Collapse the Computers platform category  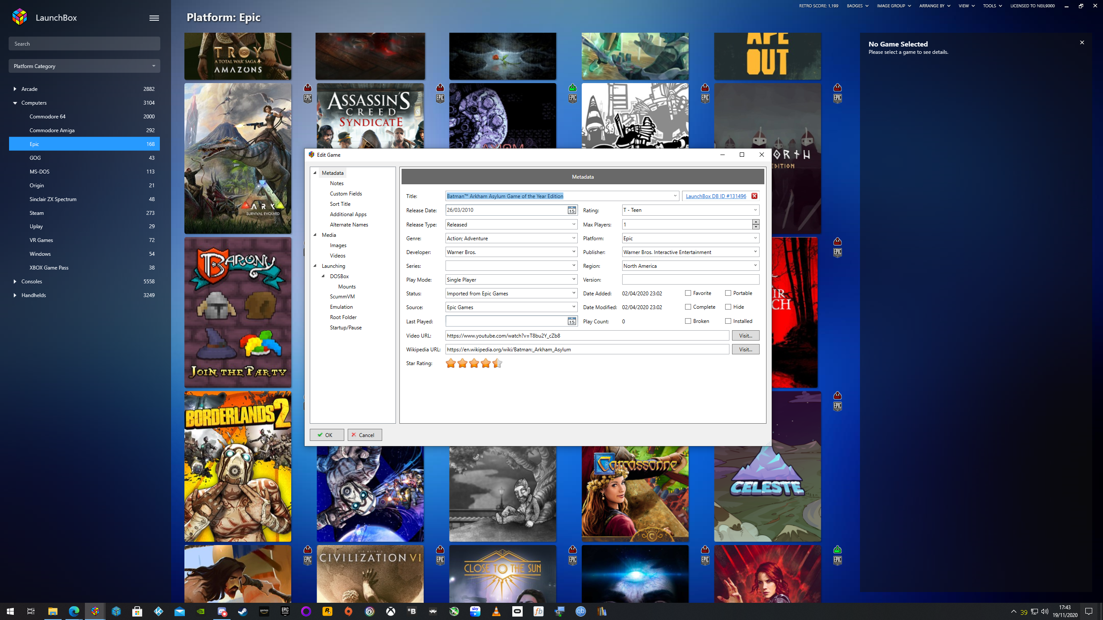pyautogui.click(x=15, y=103)
